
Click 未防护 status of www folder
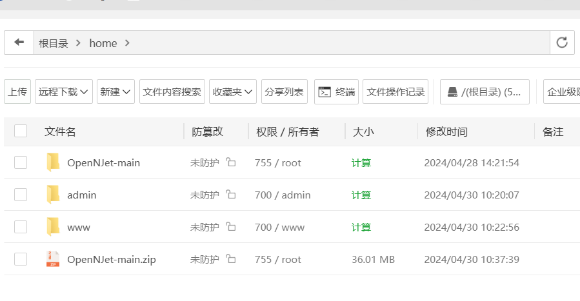(205, 227)
